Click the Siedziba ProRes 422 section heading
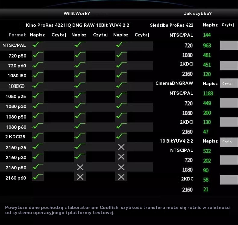Image resolution: width=238 pixels, height=225 pixels. coord(172,25)
